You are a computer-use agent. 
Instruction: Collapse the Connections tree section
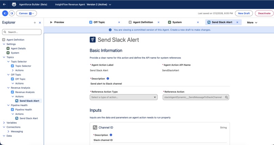pos(4,127)
